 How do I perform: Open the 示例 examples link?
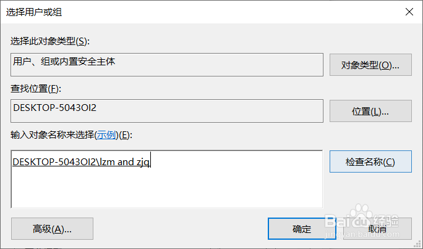pyautogui.click(x=106, y=135)
